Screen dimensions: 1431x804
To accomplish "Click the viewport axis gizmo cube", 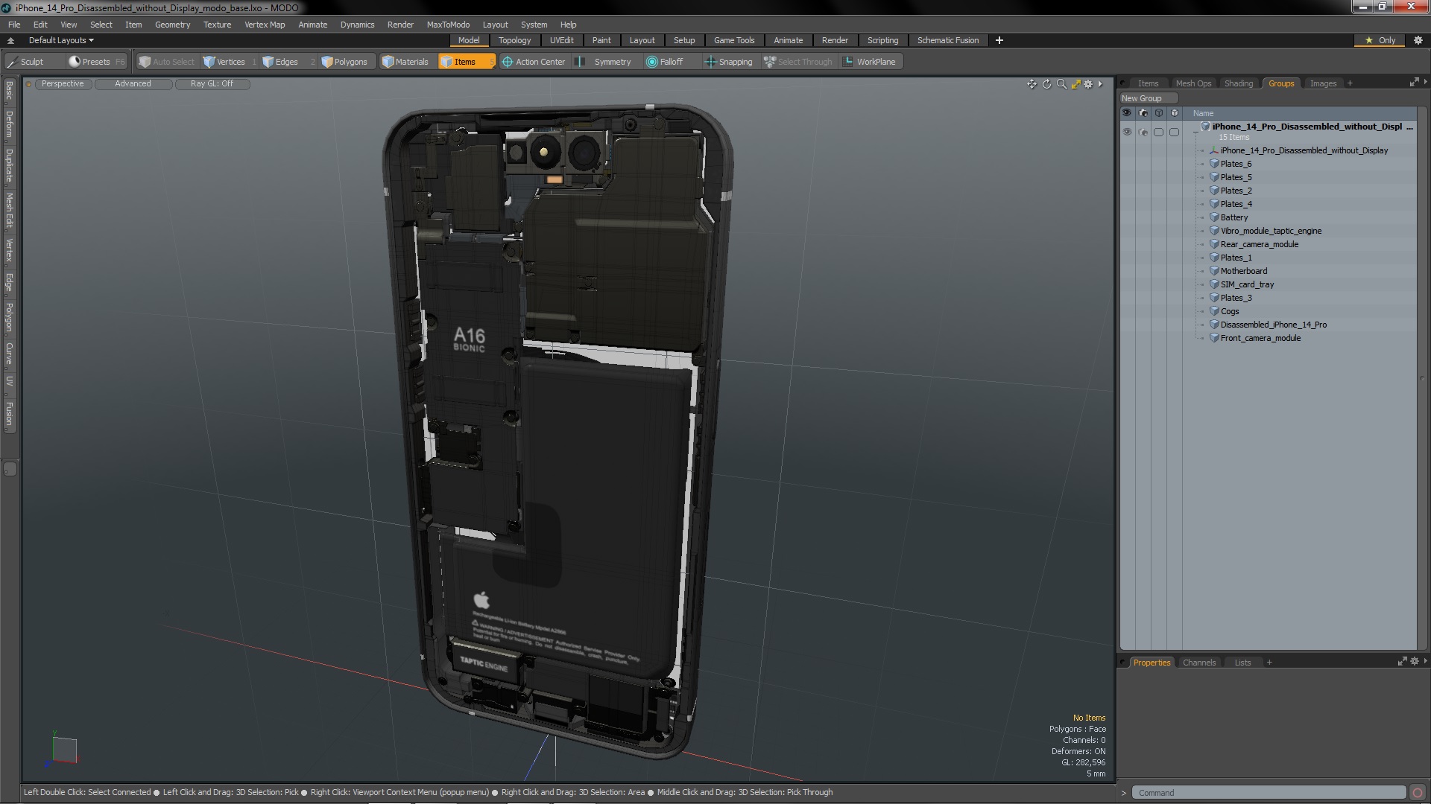I will click(x=63, y=750).
